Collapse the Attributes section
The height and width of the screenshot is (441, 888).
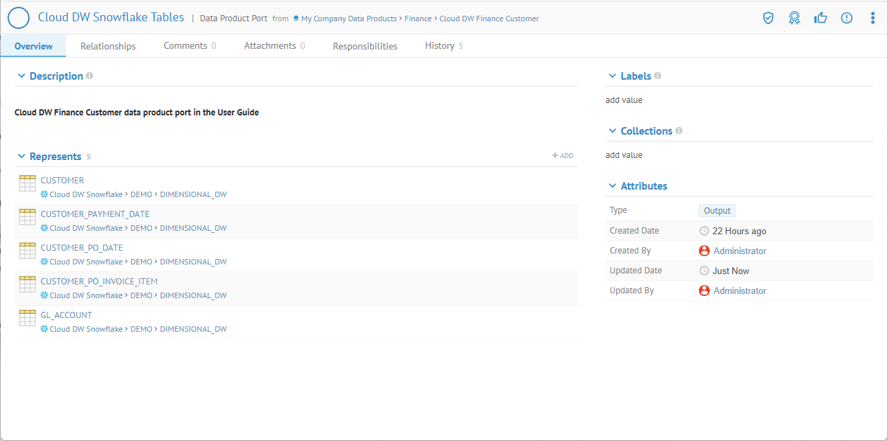[612, 186]
